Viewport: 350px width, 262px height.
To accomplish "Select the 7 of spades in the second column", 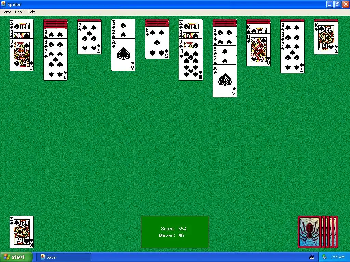I will [x=55, y=64].
